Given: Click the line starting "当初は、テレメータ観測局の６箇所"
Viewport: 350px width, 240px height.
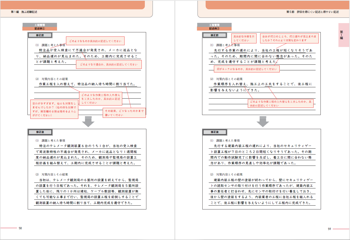Looking at the screenshot, I should (x=89, y=180).
